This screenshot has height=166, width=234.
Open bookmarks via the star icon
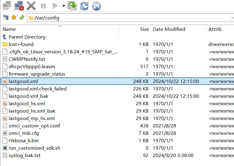[14, 18]
